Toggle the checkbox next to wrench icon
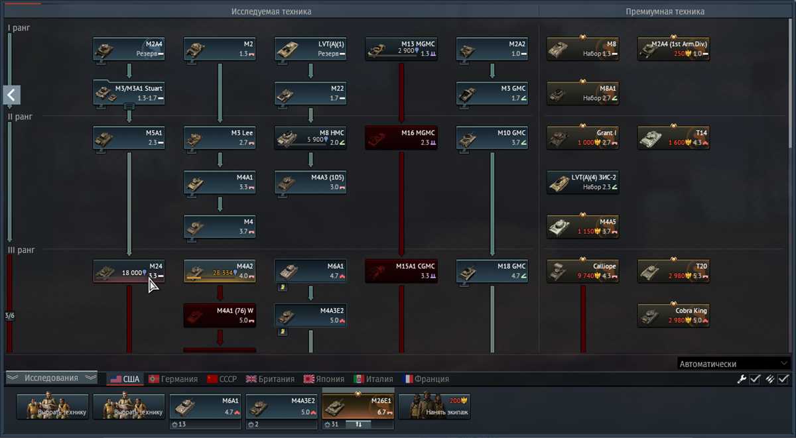 coord(755,379)
